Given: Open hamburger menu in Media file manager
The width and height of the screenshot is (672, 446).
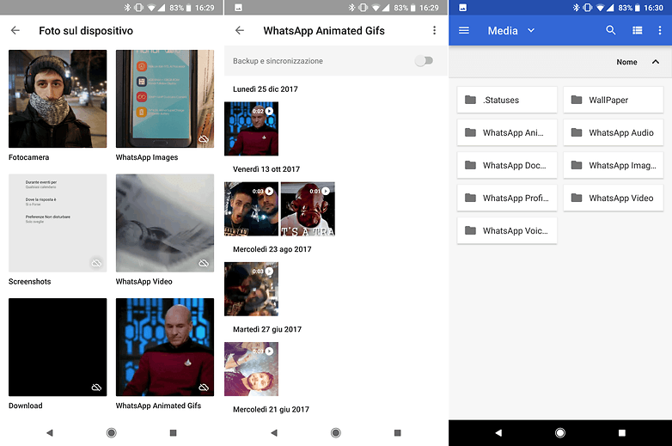Looking at the screenshot, I should [x=464, y=30].
